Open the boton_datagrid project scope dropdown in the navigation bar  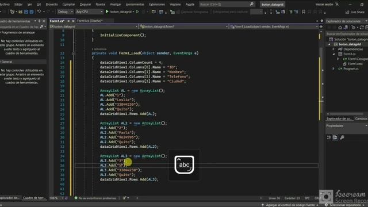click(x=93, y=26)
